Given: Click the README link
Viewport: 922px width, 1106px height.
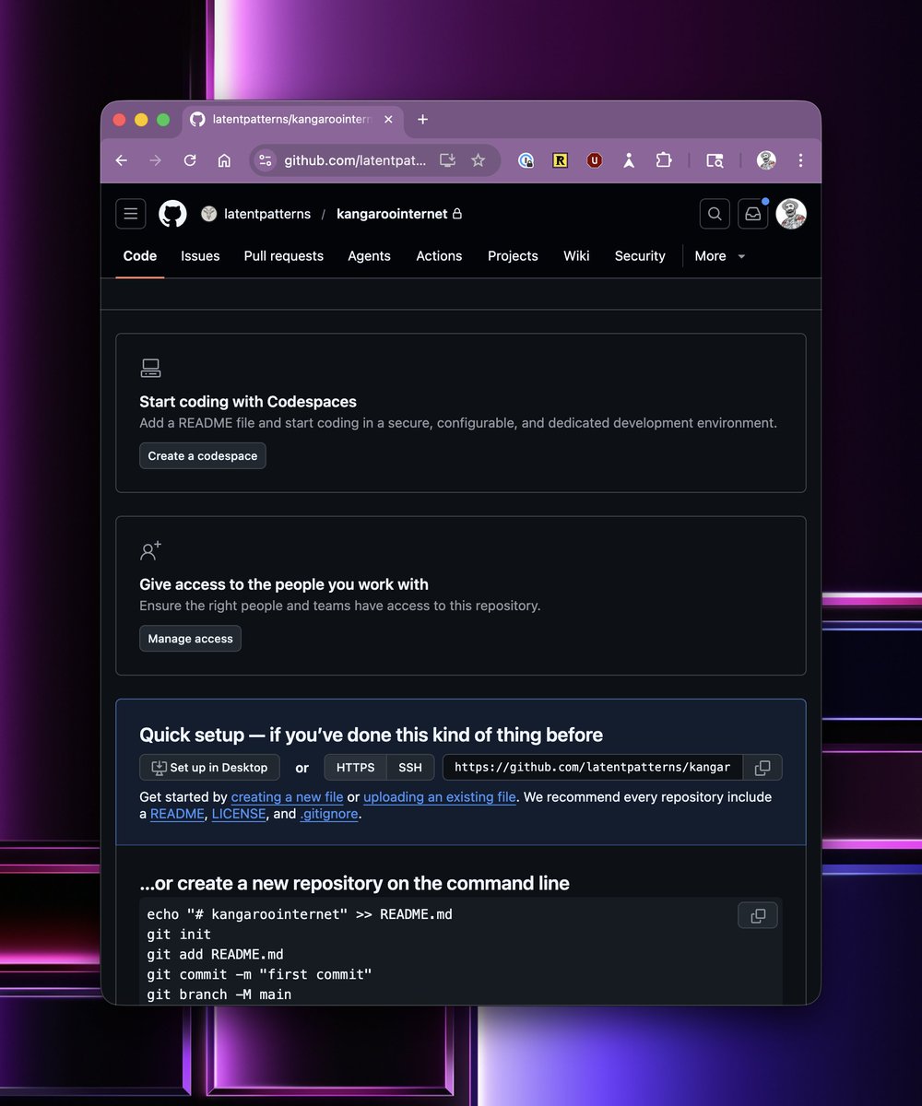Looking at the screenshot, I should [177, 815].
